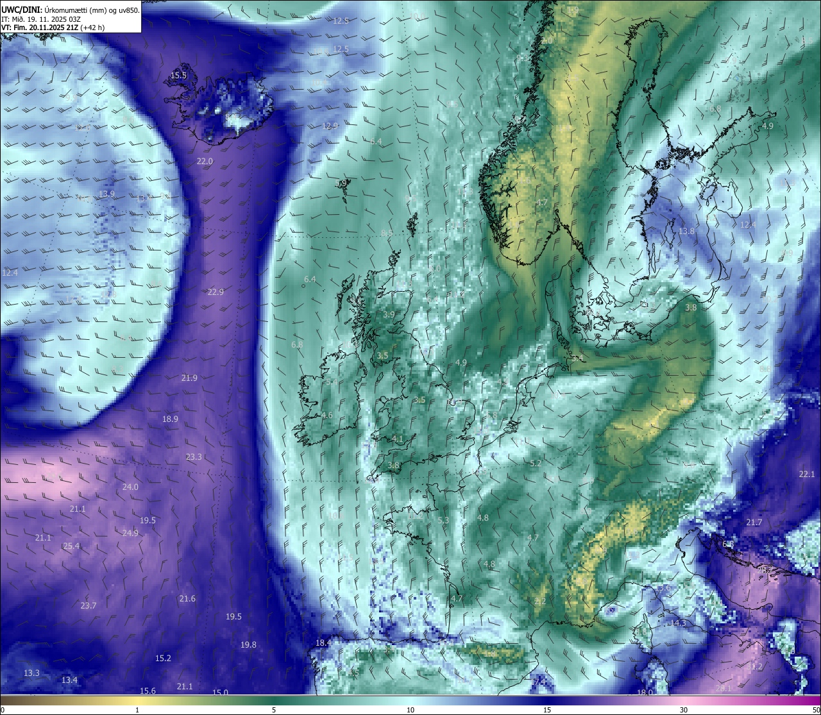Click the colorbar tick label '30'
The width and height of the screenshot is (821, 715).
tap(684, 710)
